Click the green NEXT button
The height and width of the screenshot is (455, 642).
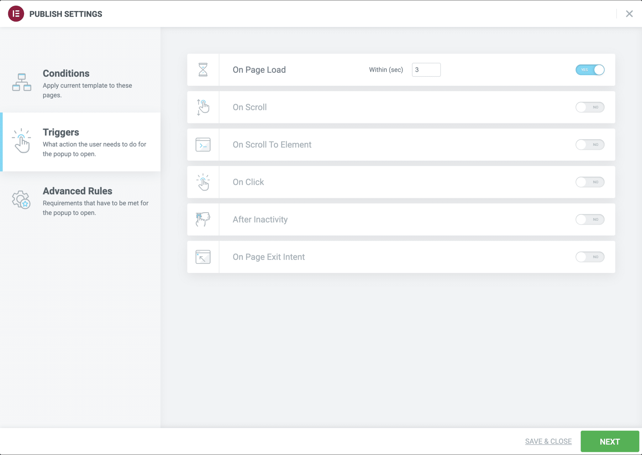[x=609, y=441]
